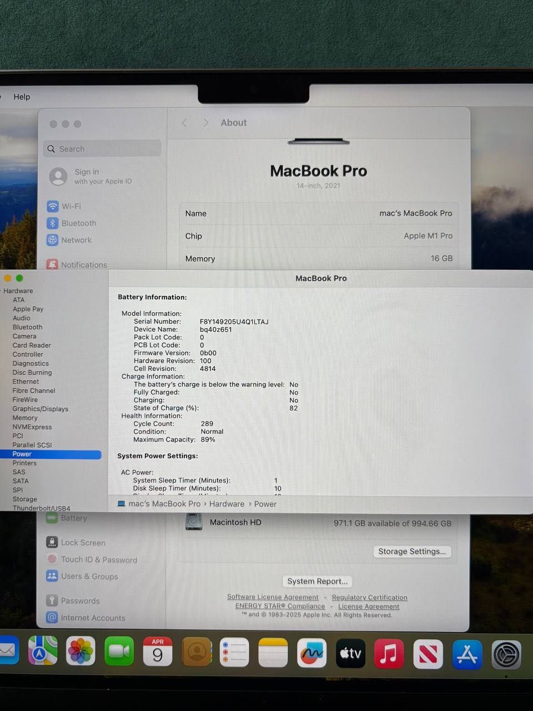Launch FaceTime from the Dock
The image size is (533, 711).
[x=119, y=651]
